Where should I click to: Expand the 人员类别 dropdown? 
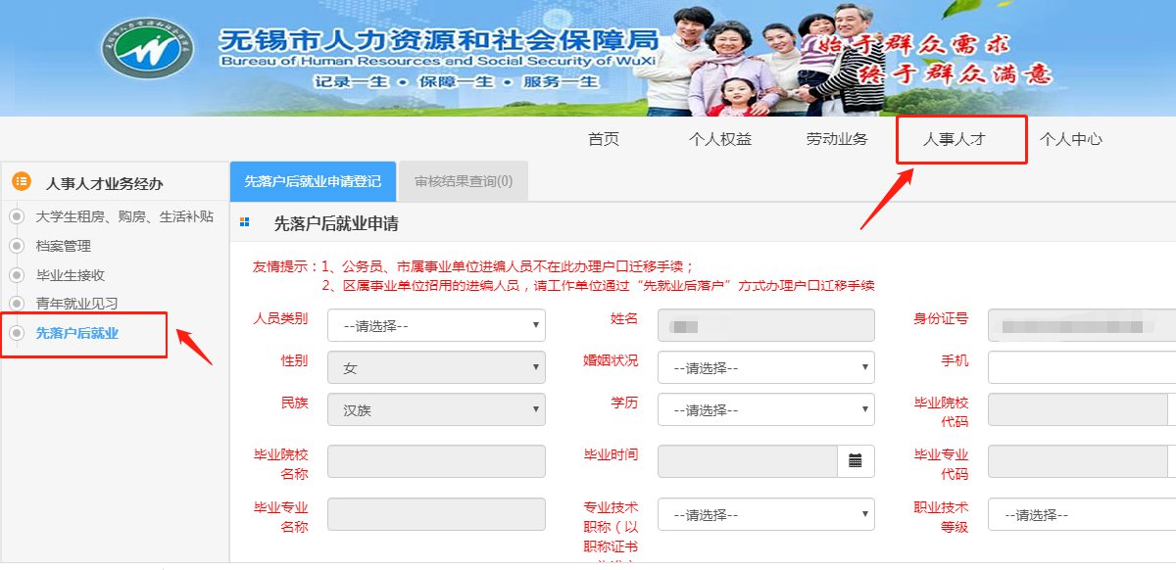point(436,325)
